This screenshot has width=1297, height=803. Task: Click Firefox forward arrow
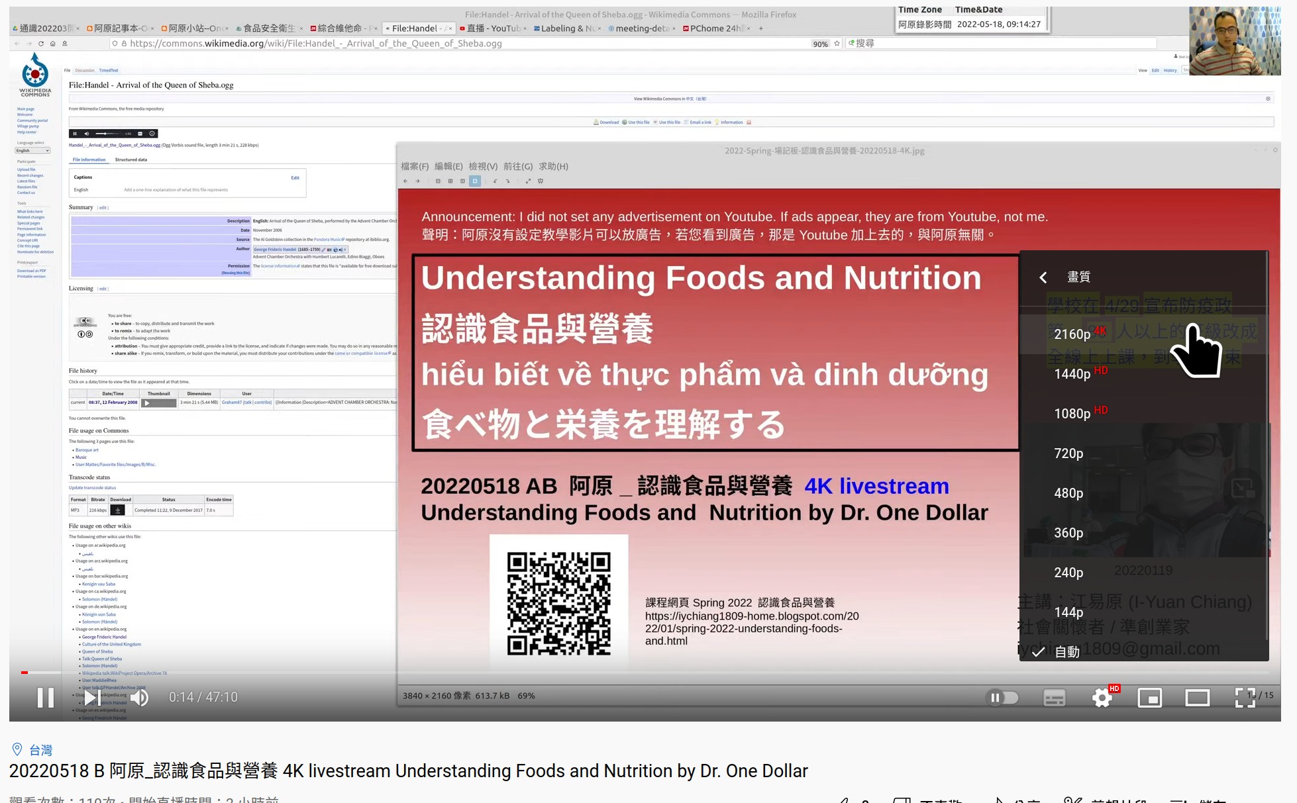coord(28,43)
